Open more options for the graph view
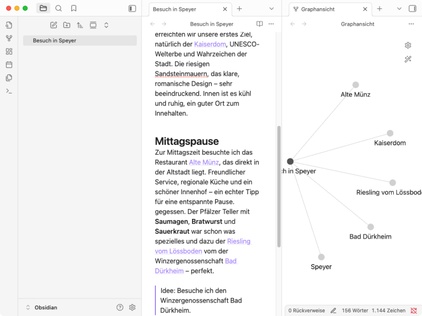Viewport: 422px width, 316px height. pyautogui.click(x=411, y=24)
